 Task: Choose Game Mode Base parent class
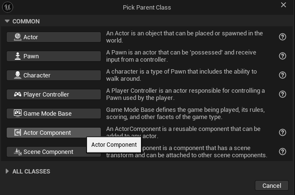(x=54, y=113)
